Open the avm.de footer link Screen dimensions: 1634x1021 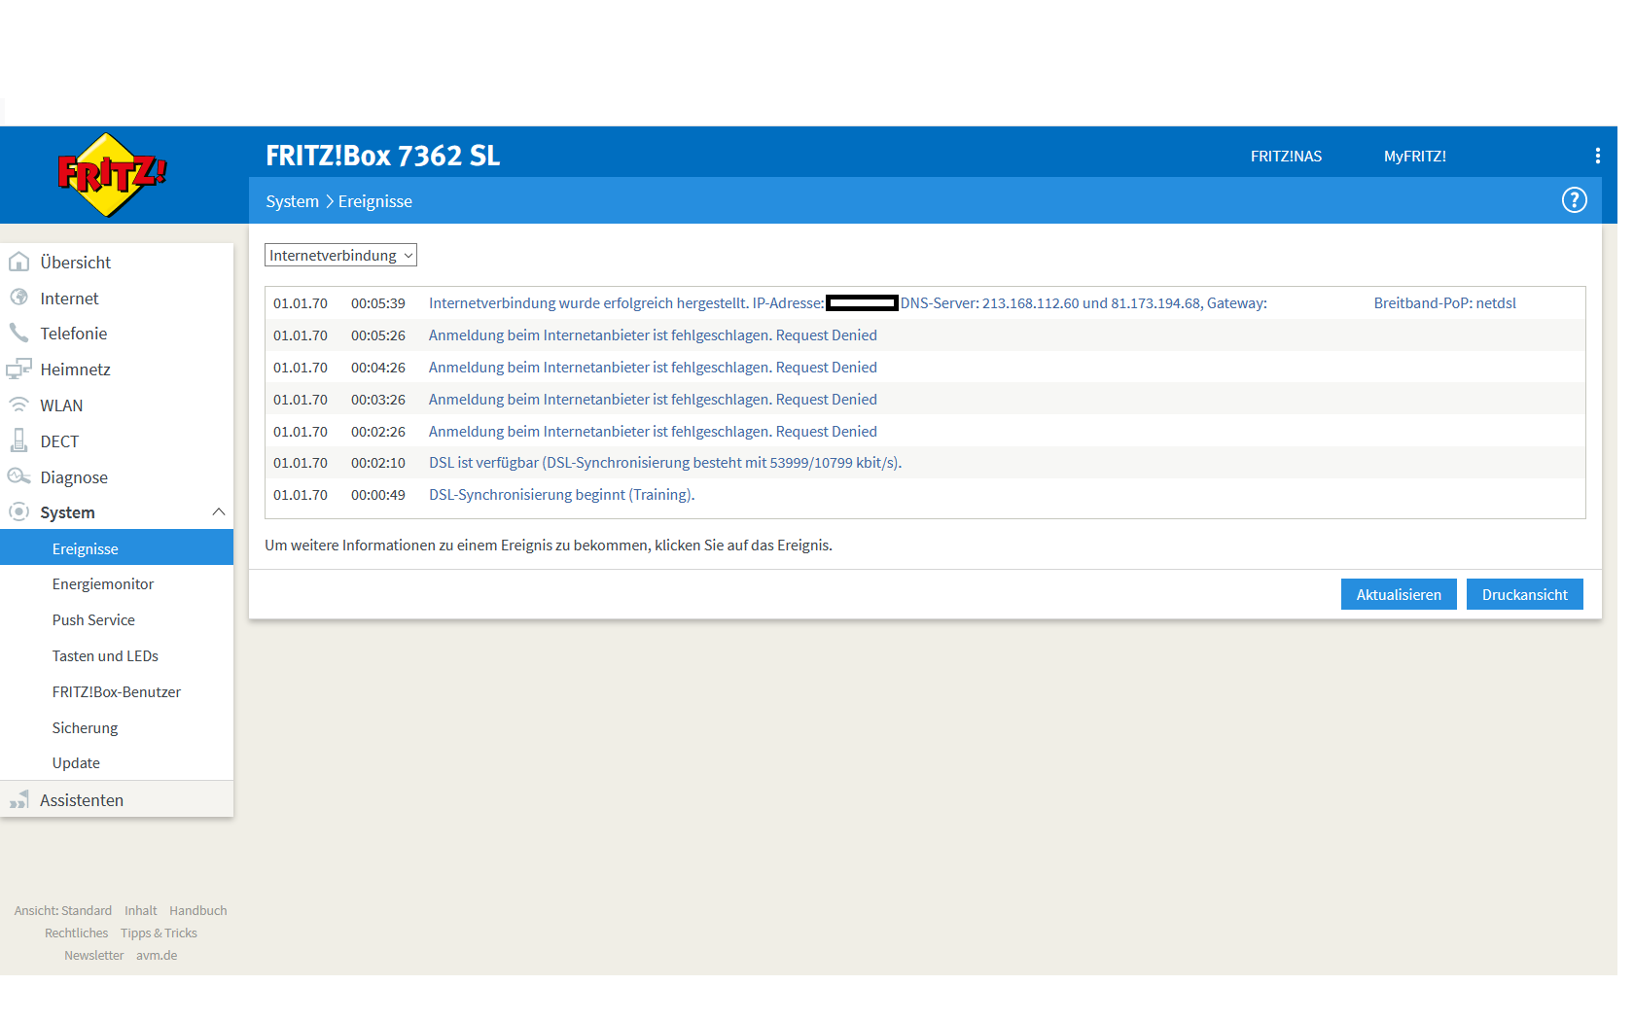[157, 956]
